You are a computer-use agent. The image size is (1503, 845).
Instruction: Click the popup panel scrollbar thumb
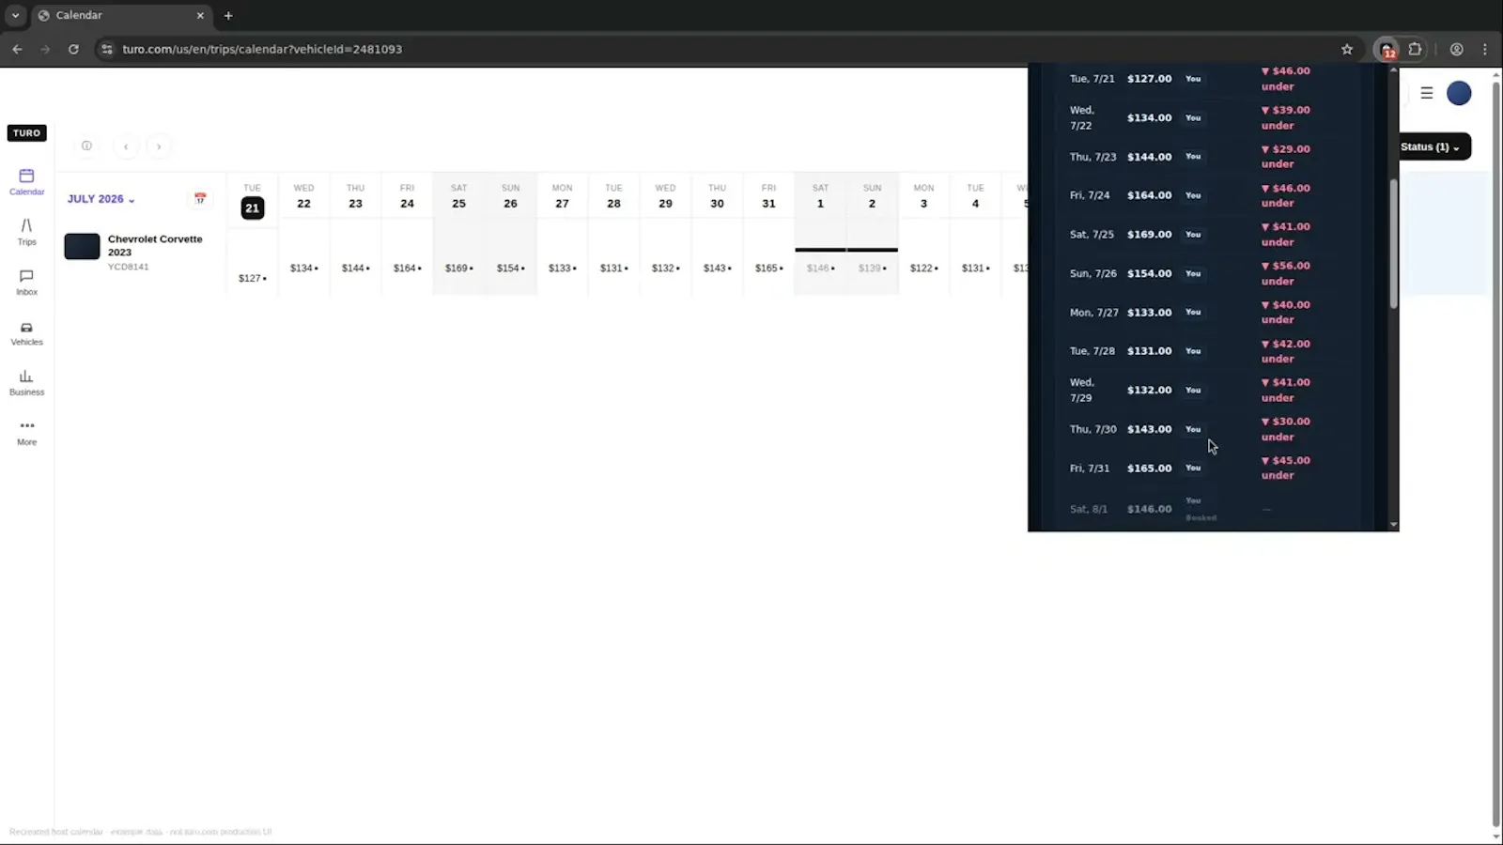tap(1393, 243)
